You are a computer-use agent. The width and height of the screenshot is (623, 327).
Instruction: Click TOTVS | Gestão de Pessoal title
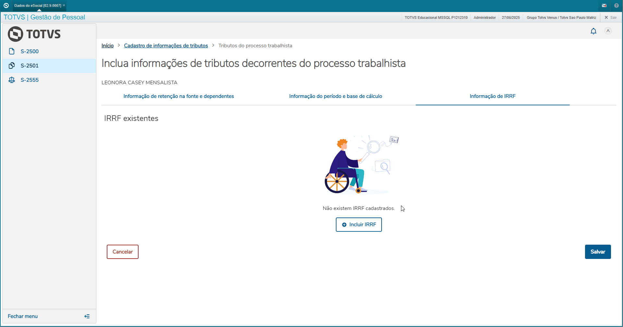(x=44, y=17)
